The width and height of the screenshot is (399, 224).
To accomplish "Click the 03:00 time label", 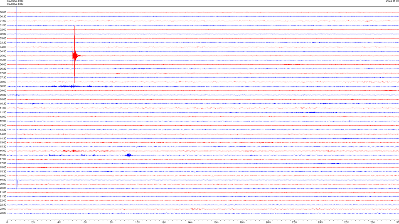I will point(3,38).
